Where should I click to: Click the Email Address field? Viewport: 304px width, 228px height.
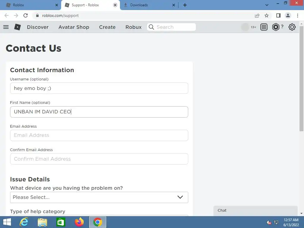click(99, 135)
